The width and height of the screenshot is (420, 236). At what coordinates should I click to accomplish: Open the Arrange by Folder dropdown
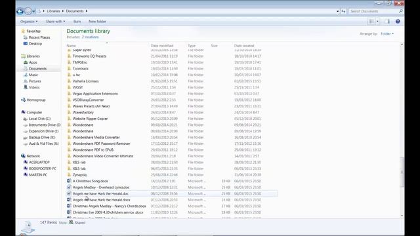tap(387, 33)
